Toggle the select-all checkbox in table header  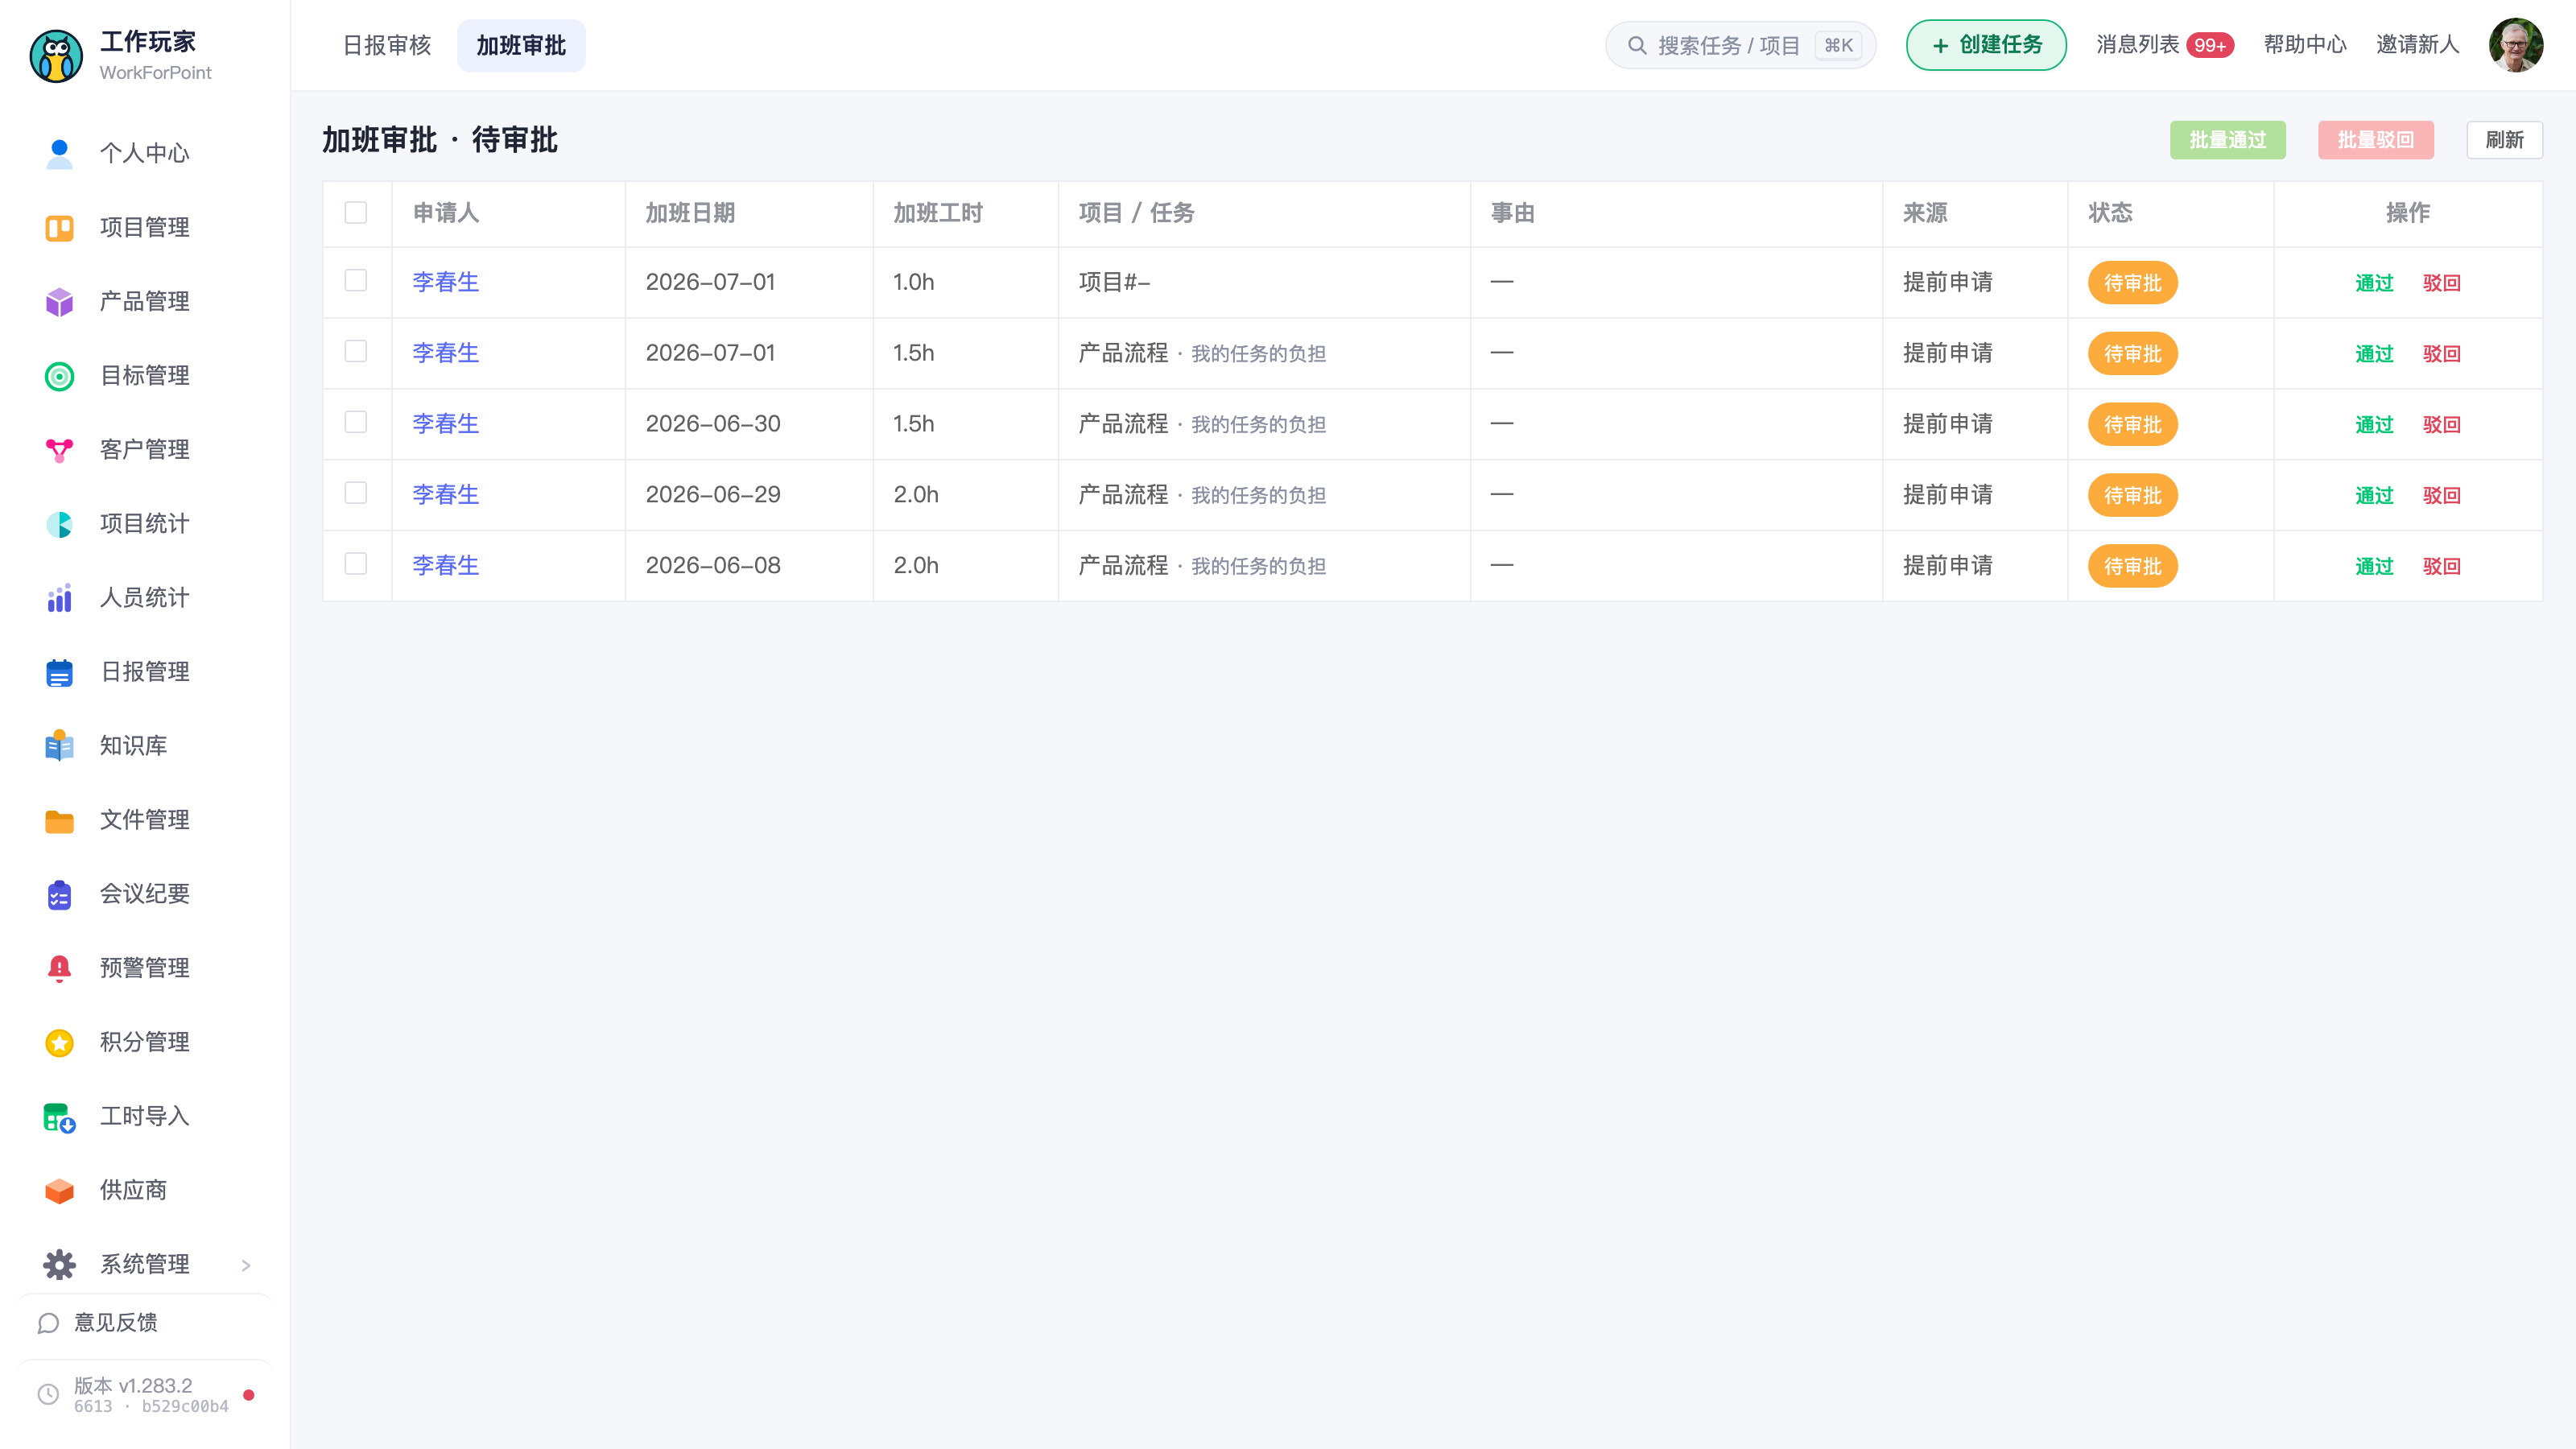pyautogui.click(x=356, y=212)
